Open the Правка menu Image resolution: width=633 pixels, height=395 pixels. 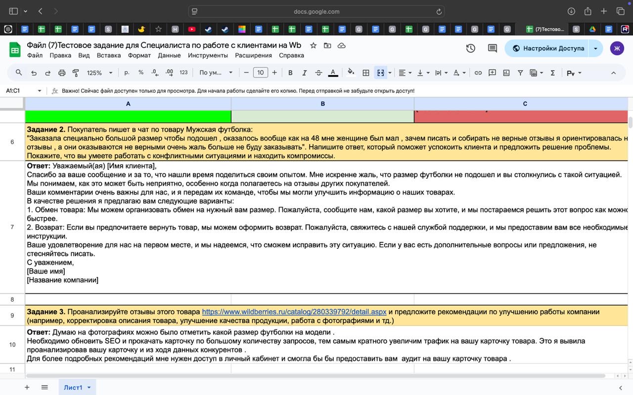pos(60,55)
